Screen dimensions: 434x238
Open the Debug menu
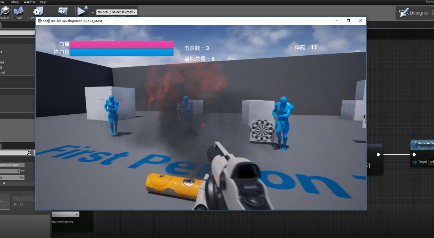(14, 2)
